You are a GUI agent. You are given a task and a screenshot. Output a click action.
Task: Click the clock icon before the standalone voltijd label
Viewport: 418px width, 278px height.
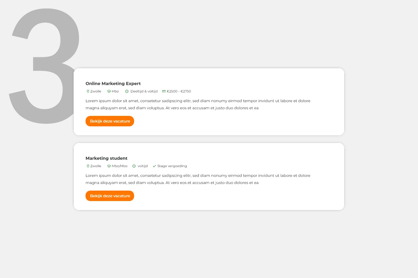click(x=134, y=166)
